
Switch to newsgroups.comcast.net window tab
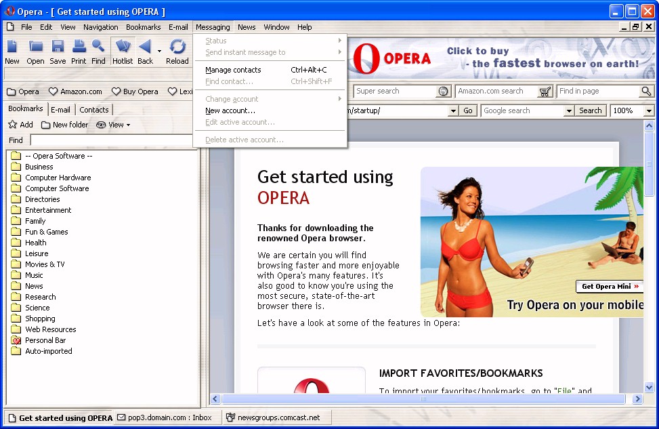(x=278, y=417)
